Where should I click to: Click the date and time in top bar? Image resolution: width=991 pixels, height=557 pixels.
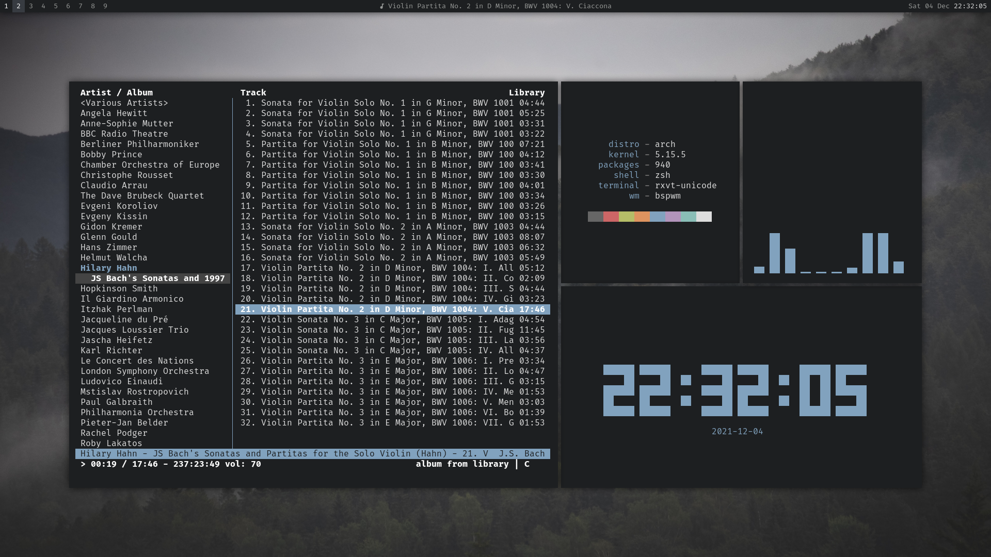[947, 6]
